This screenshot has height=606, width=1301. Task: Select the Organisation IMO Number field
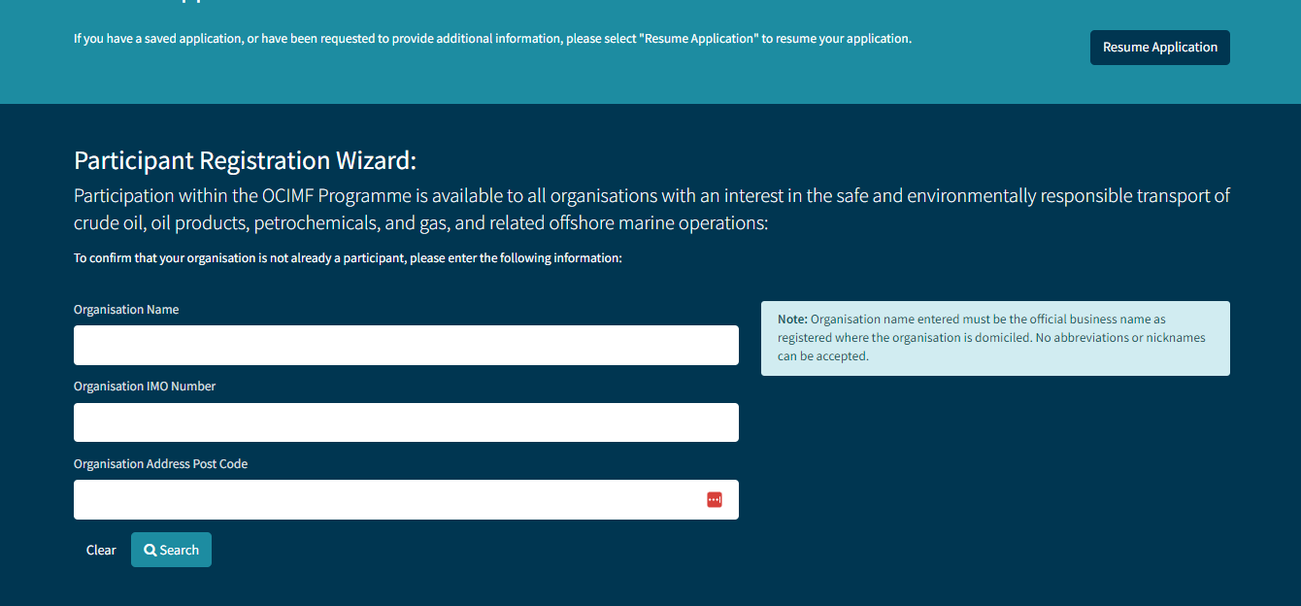point(406,422)
